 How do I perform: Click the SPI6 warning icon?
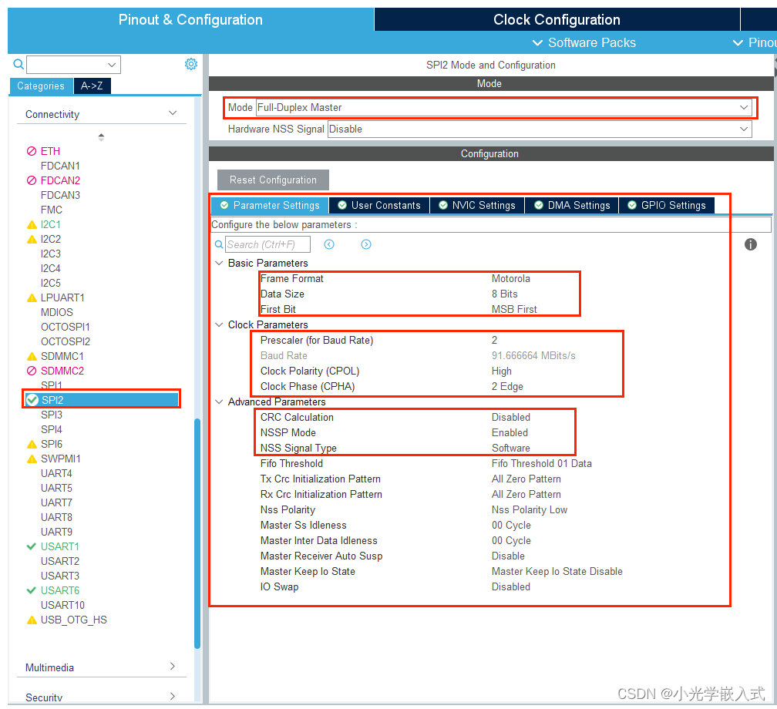[x=32, y=444]
